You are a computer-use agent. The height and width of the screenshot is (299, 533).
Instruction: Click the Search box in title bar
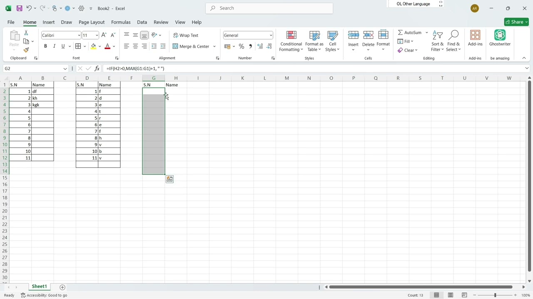click(x=269, y=8)
